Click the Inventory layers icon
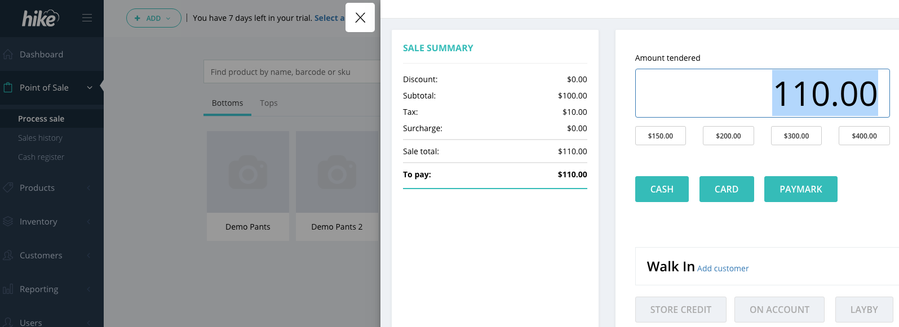Image resolution: width=899 pixels, height=327 pixels. click(x=8, y=222)
